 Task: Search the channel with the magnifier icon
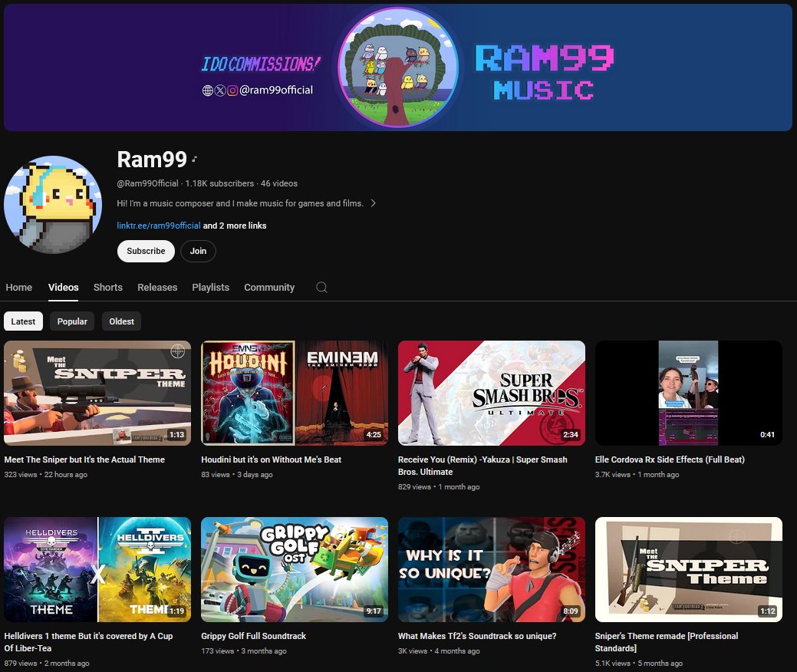click(x=321, y=287)
